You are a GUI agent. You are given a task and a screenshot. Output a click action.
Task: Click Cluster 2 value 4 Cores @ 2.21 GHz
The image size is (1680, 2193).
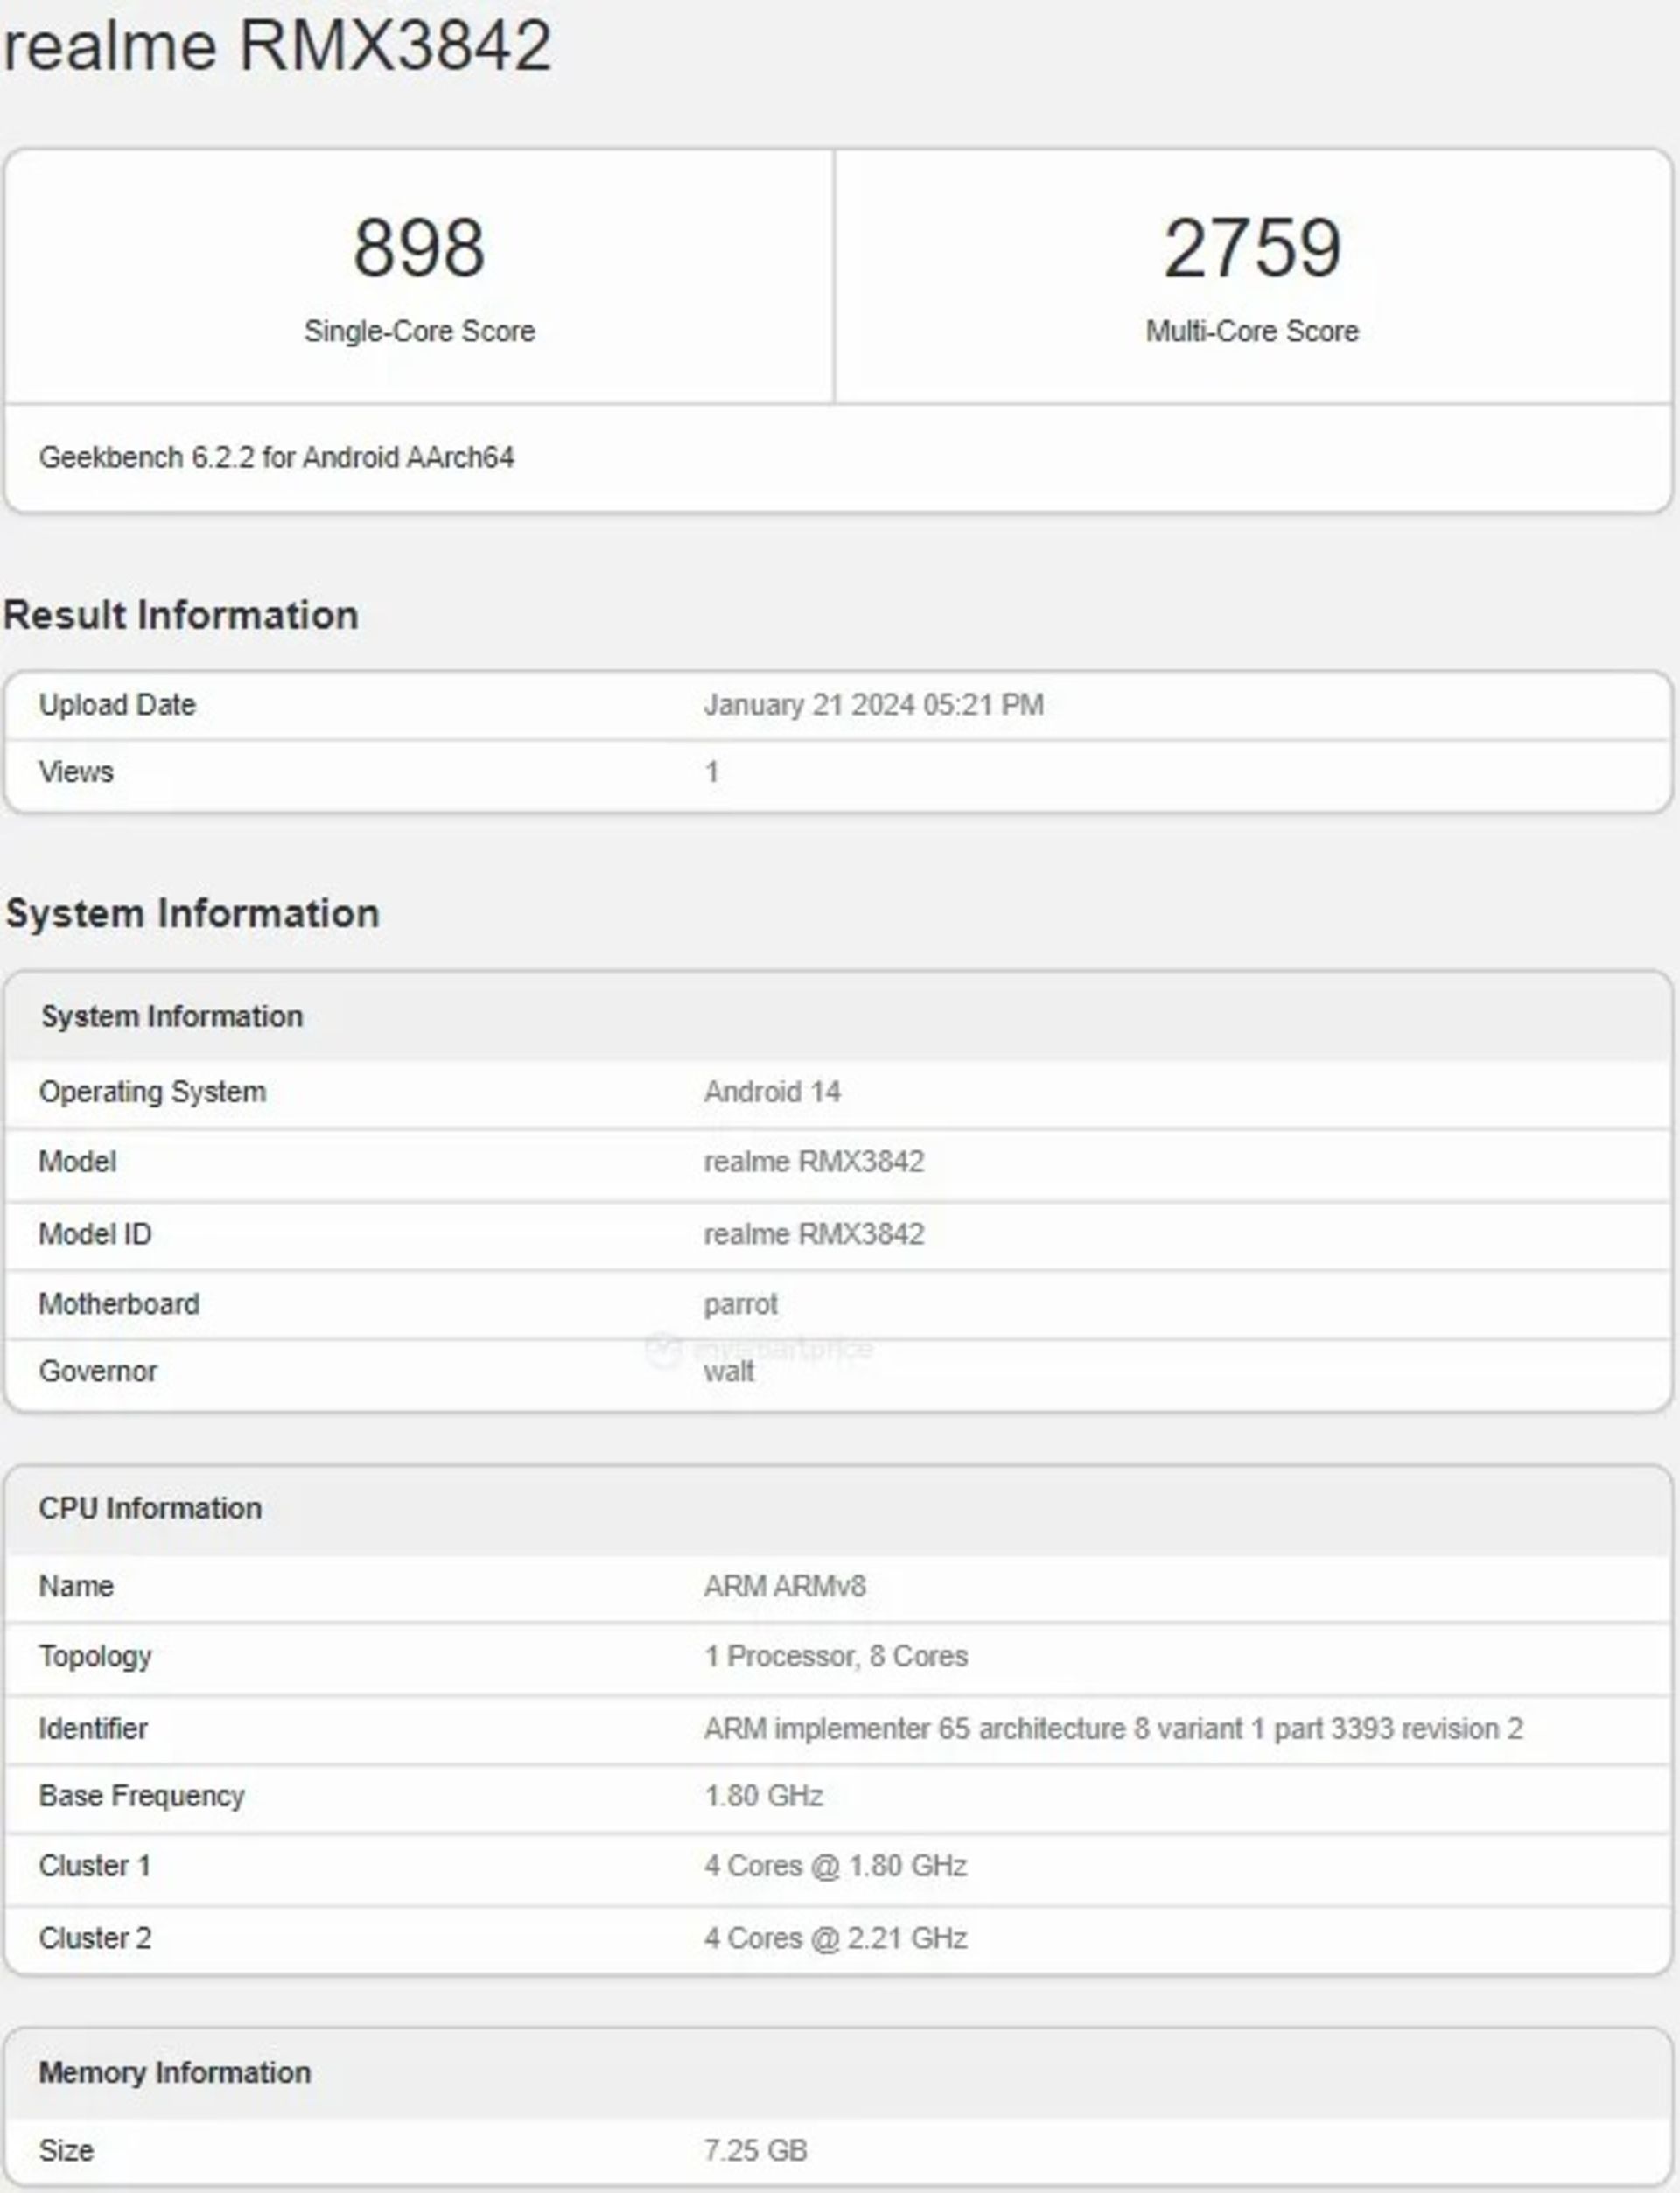click(835, 1938)
